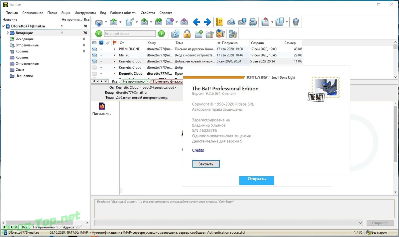Screen dimensions: 399x237
Task: Click the Copy to folder icon
Action: [280, 22]
